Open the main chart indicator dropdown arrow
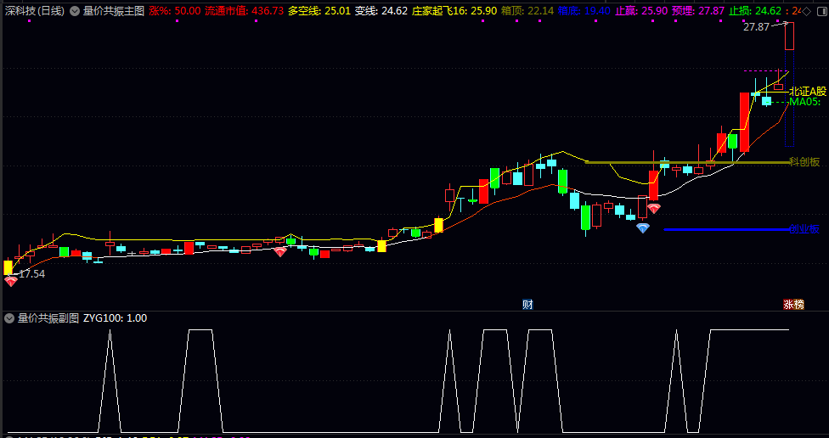 tap(75, 11)
